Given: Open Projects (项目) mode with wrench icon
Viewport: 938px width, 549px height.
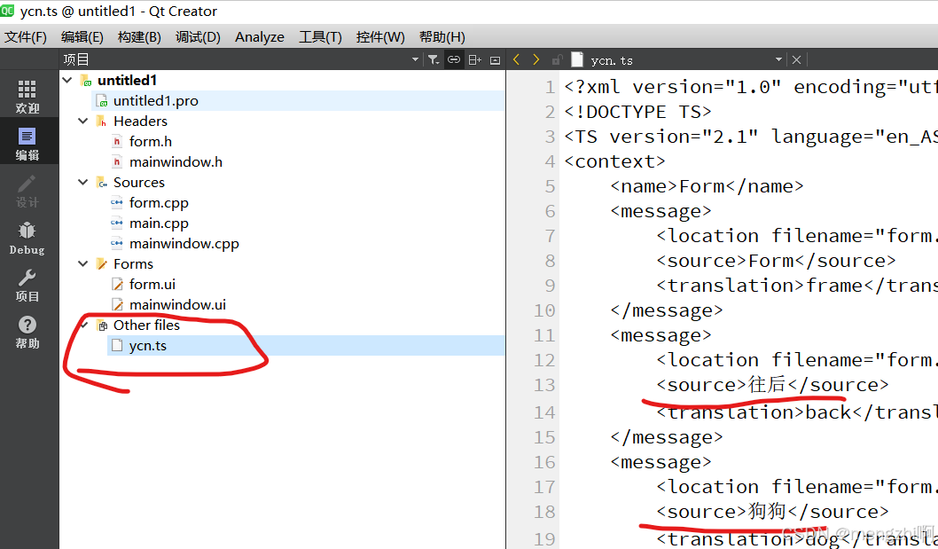Looking at the screenshot, I should pos(27,285).
